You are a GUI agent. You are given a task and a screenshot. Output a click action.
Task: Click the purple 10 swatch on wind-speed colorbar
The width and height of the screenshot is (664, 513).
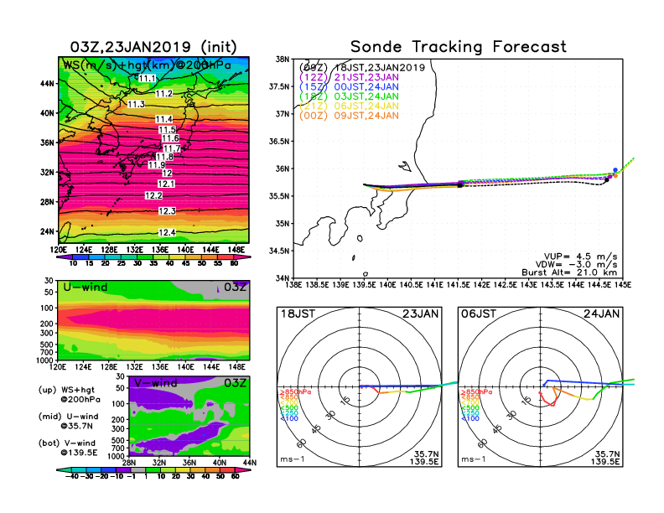65,256
